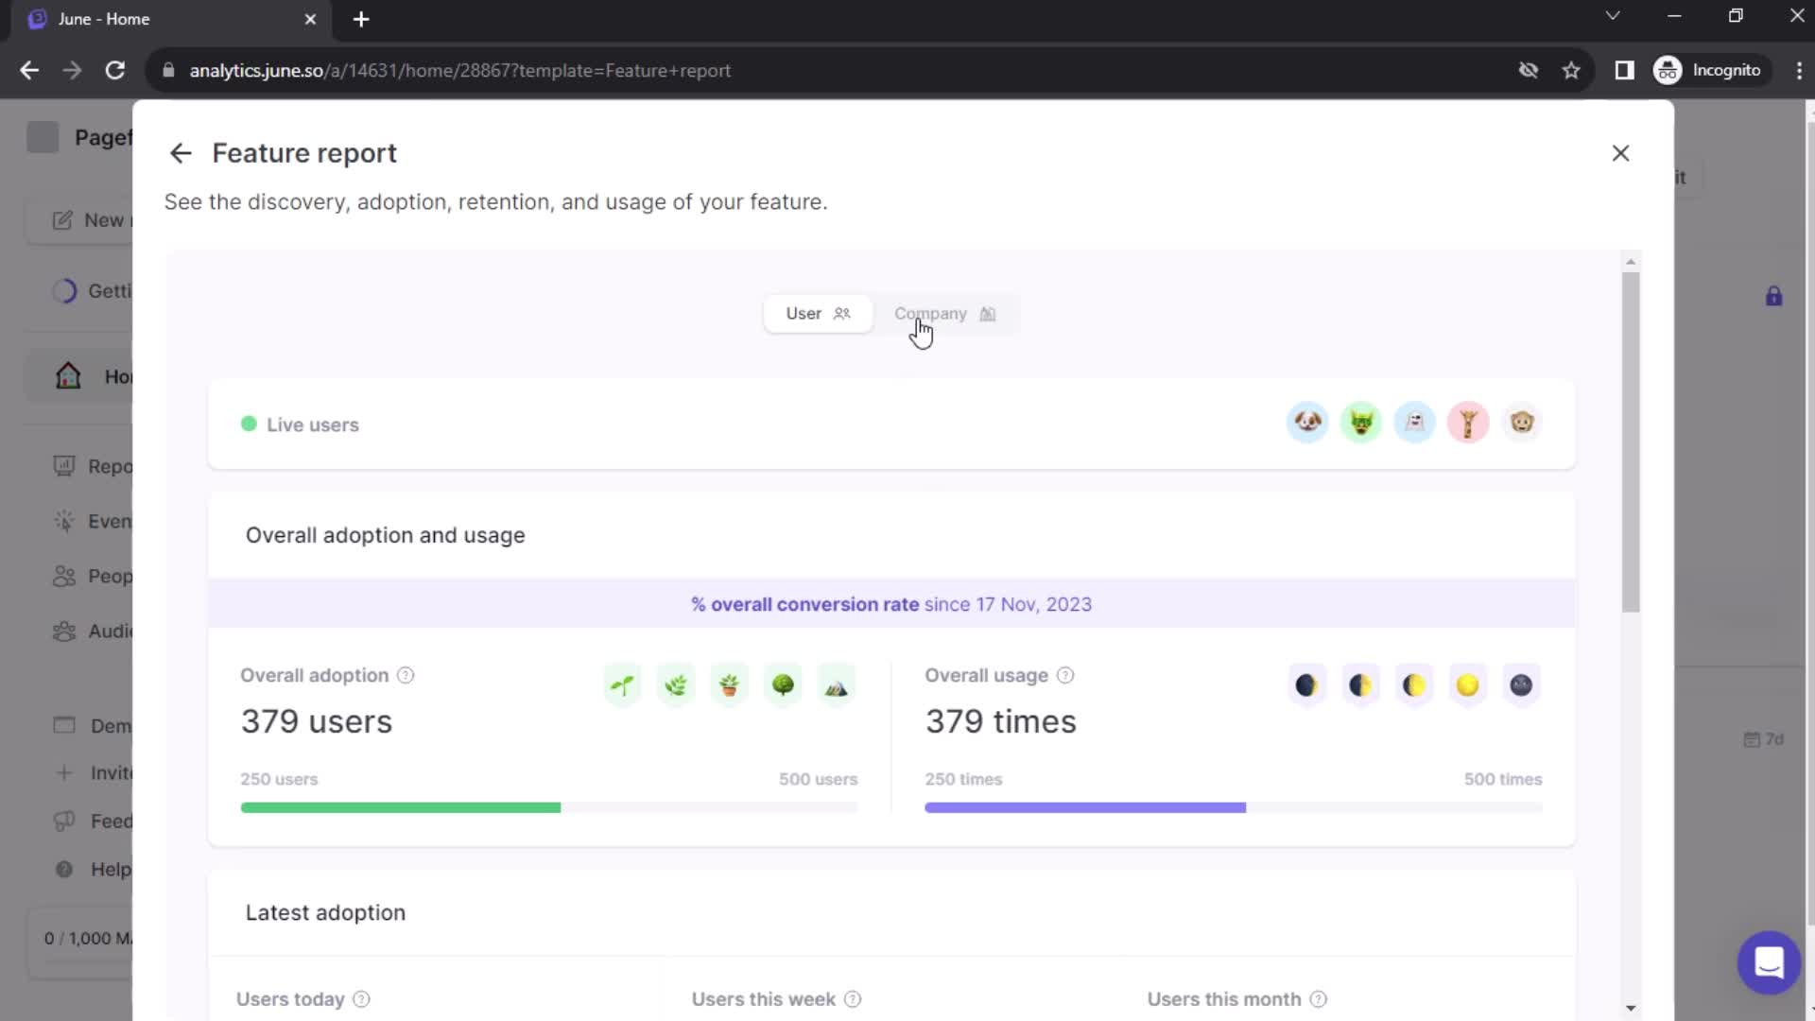Click the purple Overall usage progress bar
The image size is (1815, 1021).
[x=1085, y=807]
